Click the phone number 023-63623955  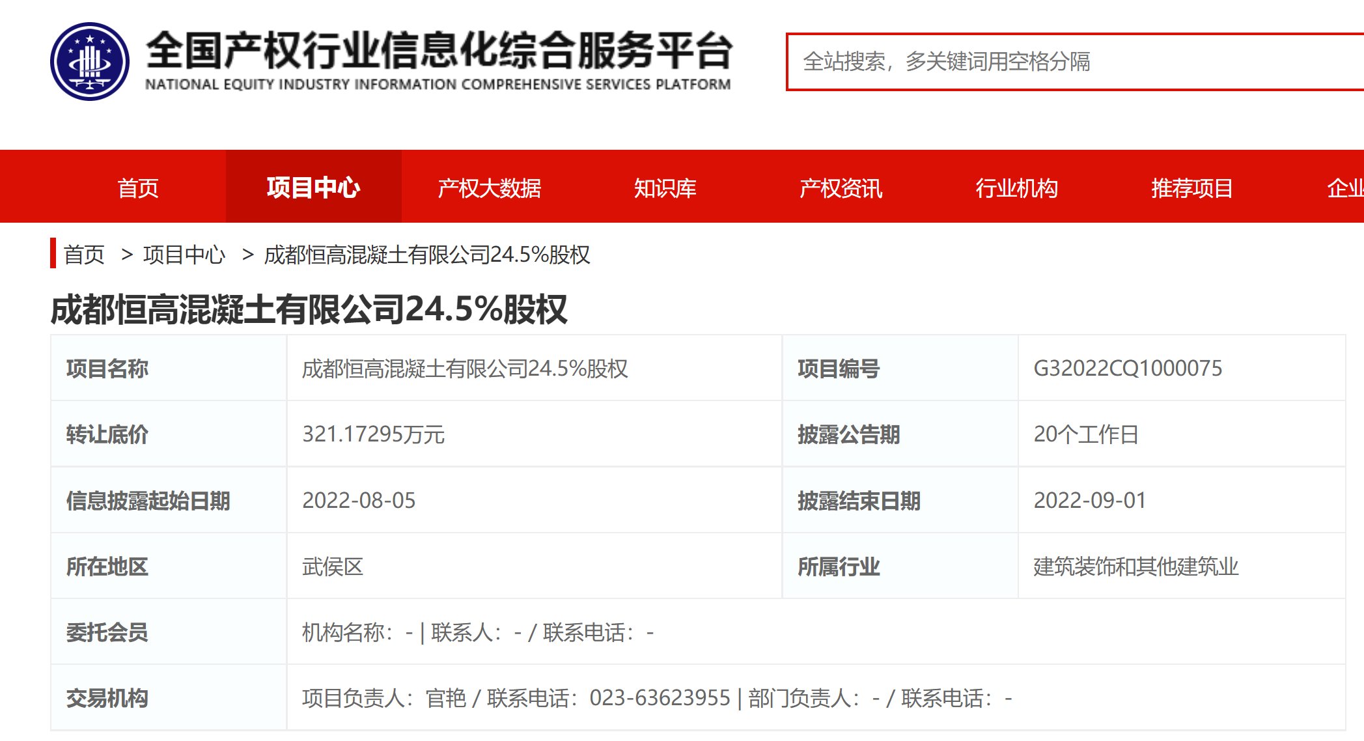coord(660,698)
